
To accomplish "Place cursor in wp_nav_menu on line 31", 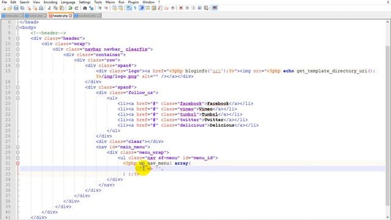I will point(154,163).
